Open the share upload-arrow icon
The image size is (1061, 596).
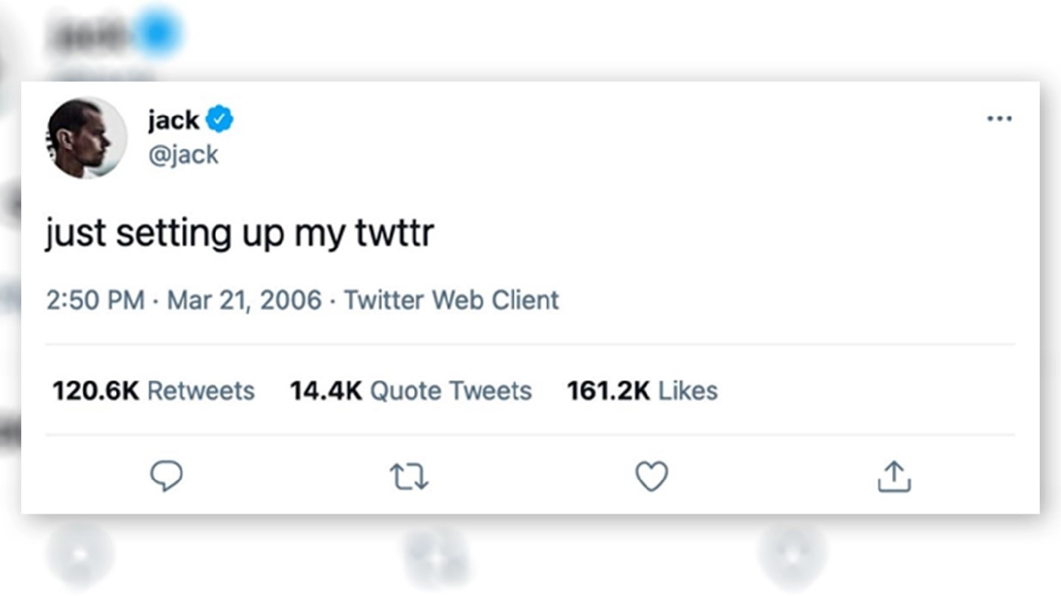(x=894, y=477)
